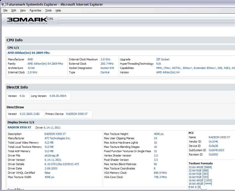Click Long Version value '4.09.00.0904'
Viewport: 235px width, 191px height.
coord(58,96)
